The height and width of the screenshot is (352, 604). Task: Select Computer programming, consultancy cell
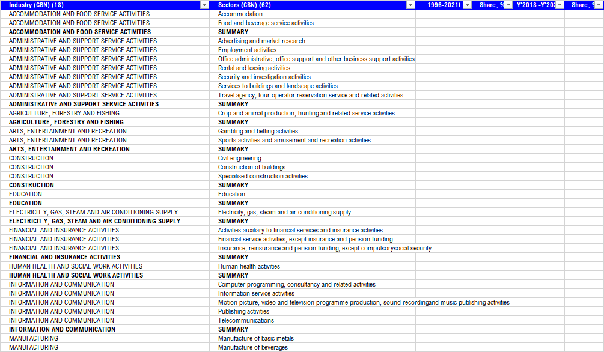pyautogui.click(x=313, y=284)
